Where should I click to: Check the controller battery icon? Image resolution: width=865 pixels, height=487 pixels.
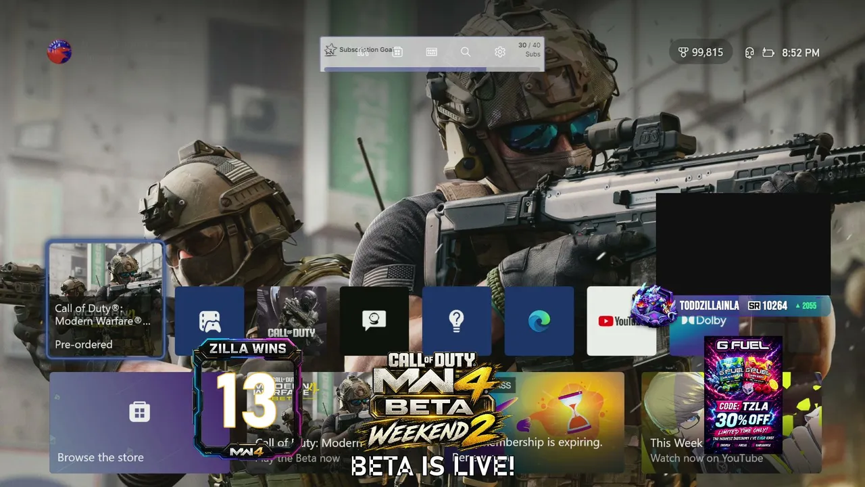(768, 53)
